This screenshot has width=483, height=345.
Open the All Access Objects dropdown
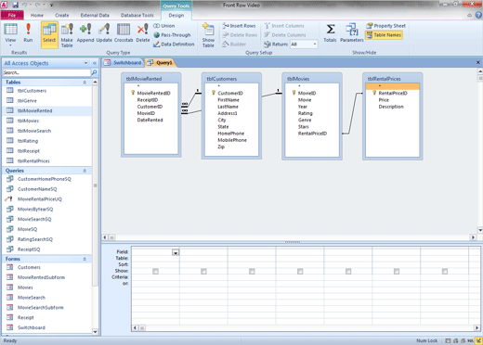[x=85, y=63]
